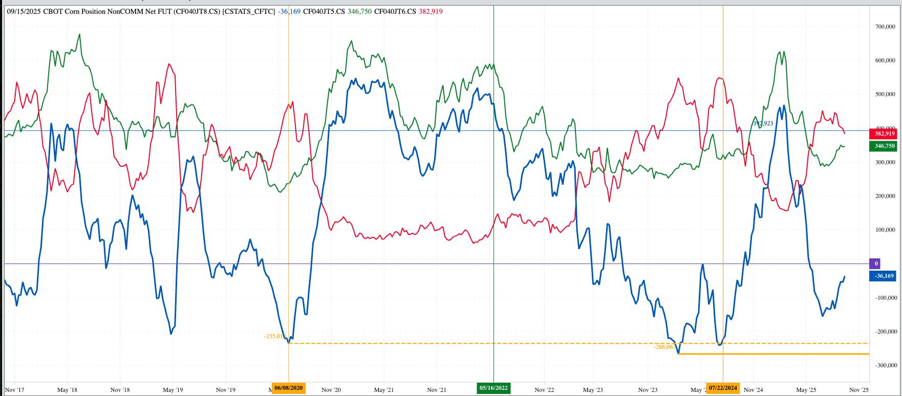The height and width of the screenshot is (396, 902).
Task: Click the orange -235 thousand low annotation
Action: [x=275, y=336]
